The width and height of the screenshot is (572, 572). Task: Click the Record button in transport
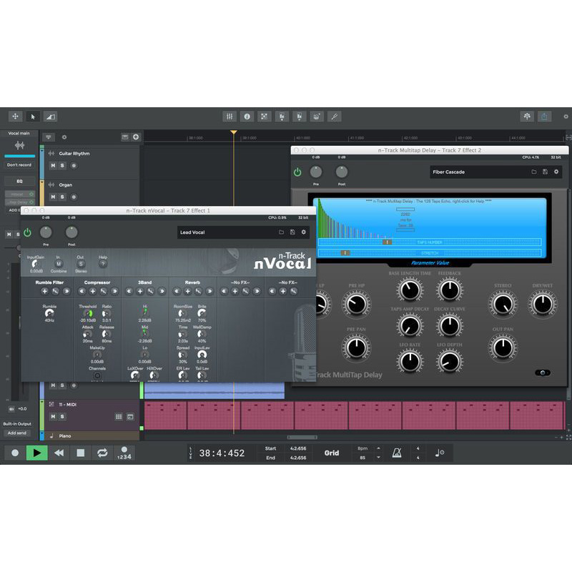[15, 453]
